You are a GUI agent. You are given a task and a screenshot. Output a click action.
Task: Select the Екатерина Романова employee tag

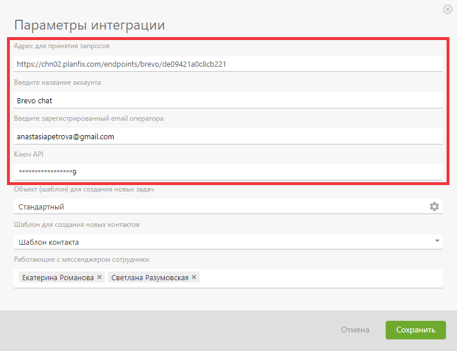click(58, 277)
